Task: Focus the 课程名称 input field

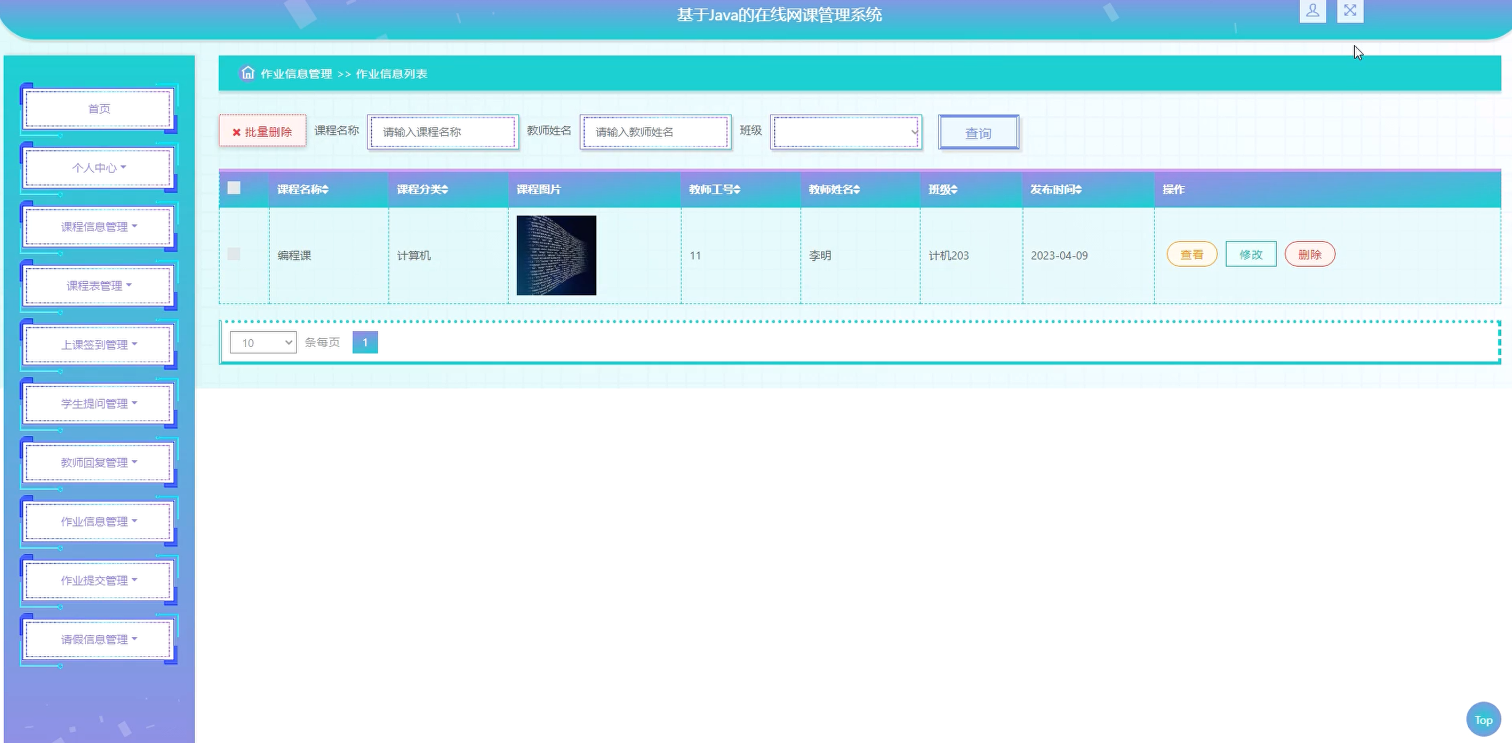Action: click(x=443, y=131)
